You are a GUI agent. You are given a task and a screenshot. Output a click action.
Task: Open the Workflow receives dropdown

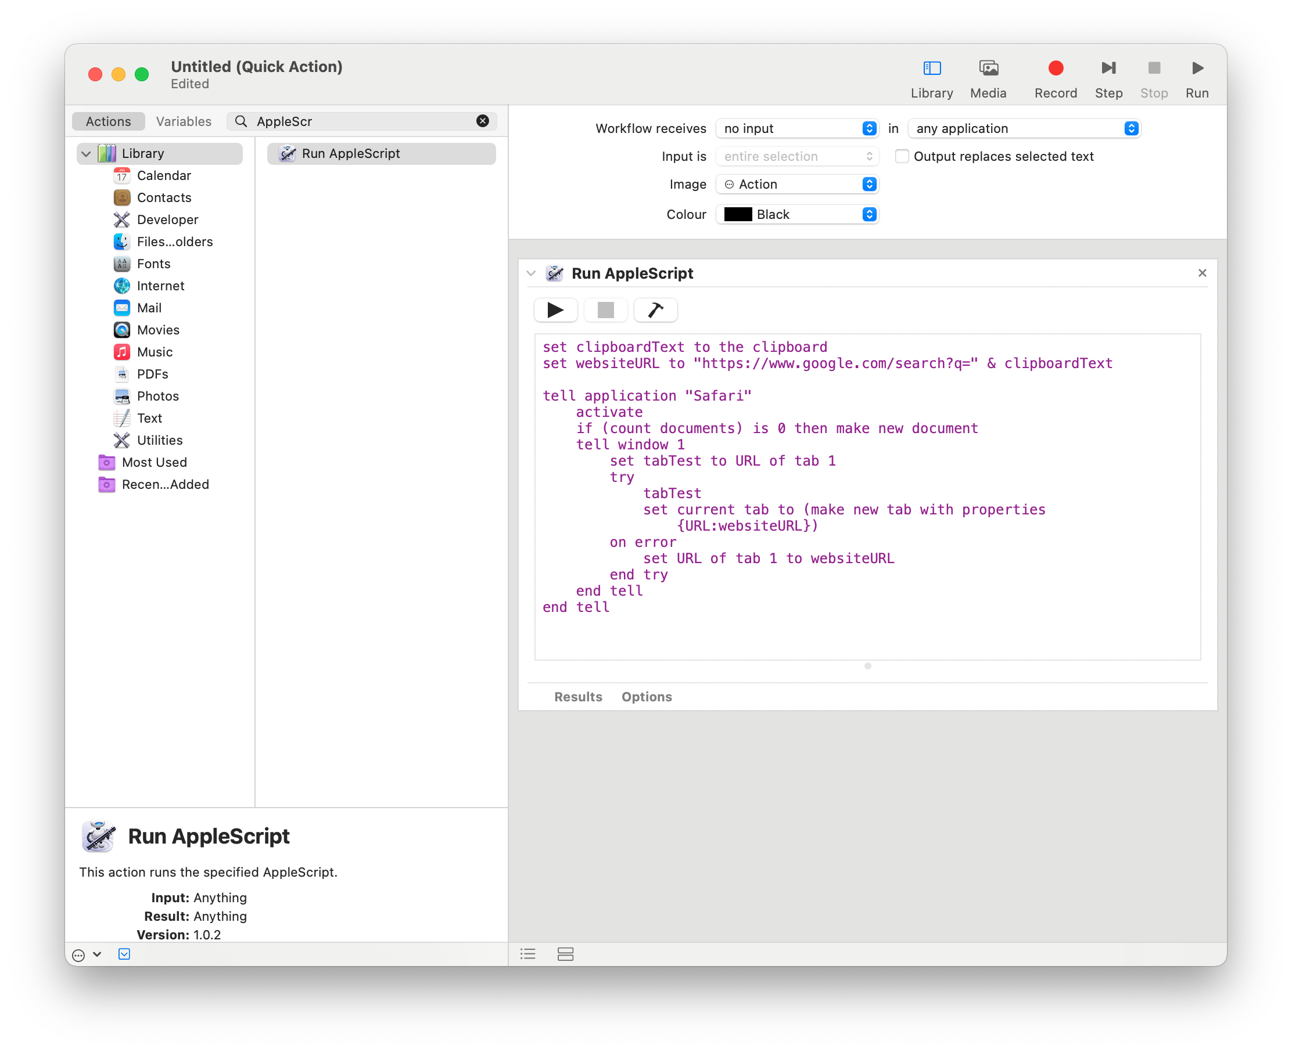tap(796, 128)
